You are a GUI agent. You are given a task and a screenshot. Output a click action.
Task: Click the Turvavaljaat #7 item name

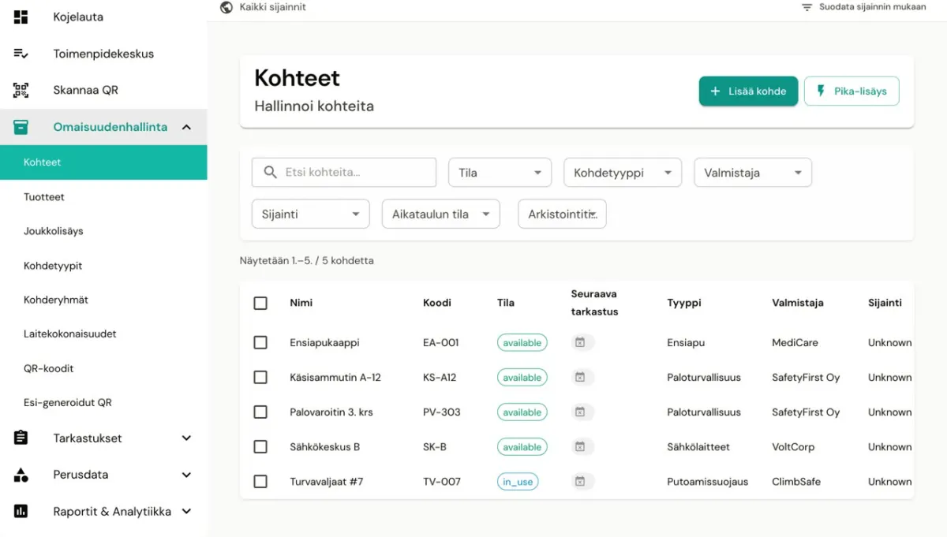tap(327, 482)
